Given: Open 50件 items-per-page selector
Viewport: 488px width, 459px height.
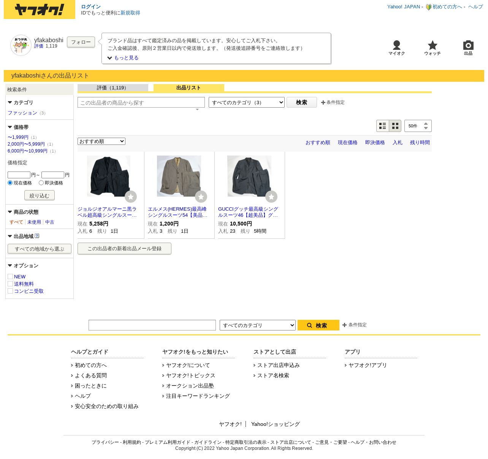Looking at the screenshot, I should [x=418, y=126].
